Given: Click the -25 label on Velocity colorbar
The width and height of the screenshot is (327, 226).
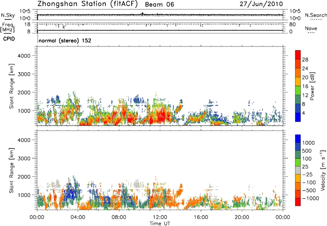Looking at the screenshot, I should tap(307, 175).
